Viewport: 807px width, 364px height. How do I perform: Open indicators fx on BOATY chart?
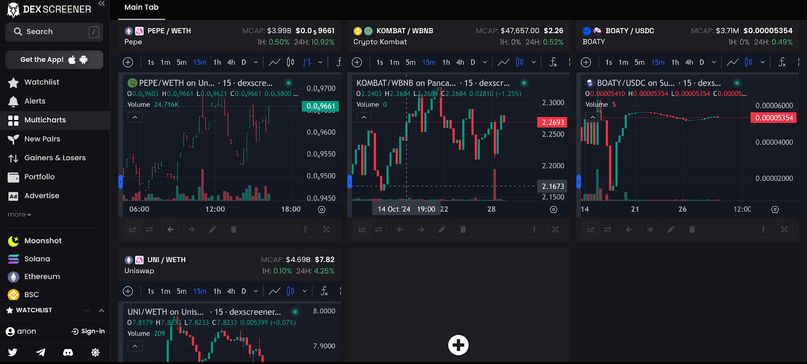pyautogui.click(x=782, y=63)
